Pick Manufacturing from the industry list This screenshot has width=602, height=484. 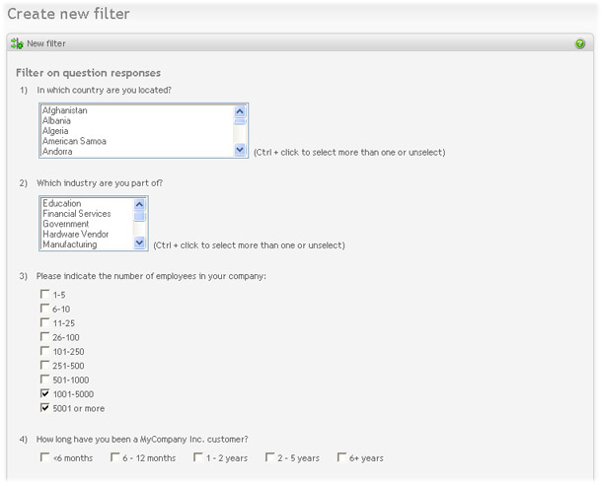click(87, 244)
